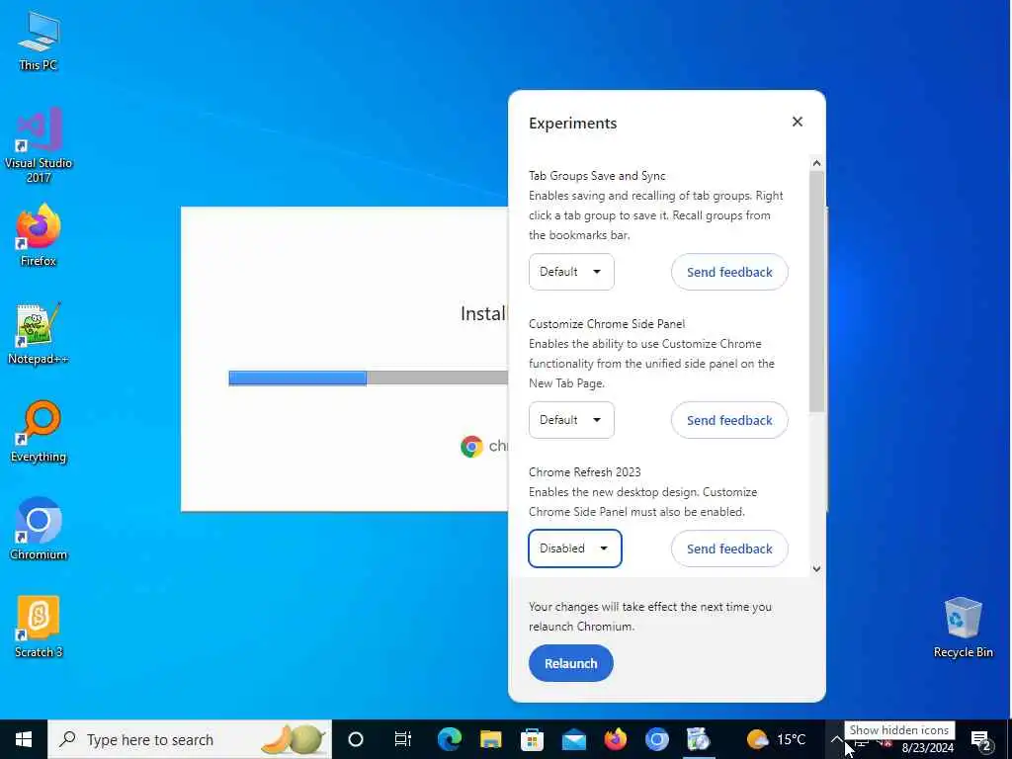Open File Explorer from the taskbar
This screenshot has width=1012, height=759.
(x=490, y=739)
